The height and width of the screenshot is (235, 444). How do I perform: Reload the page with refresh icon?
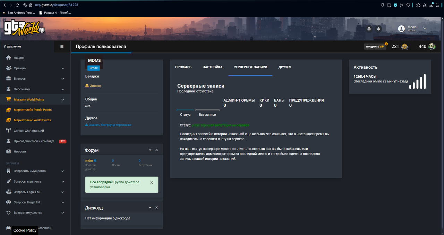point(17,5)
